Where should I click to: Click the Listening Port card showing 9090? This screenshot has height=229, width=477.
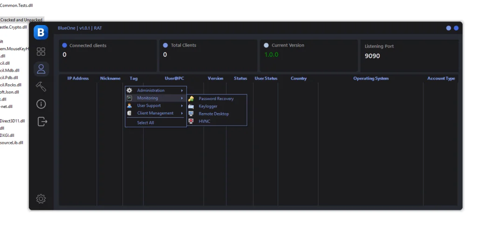coord(409,55)
